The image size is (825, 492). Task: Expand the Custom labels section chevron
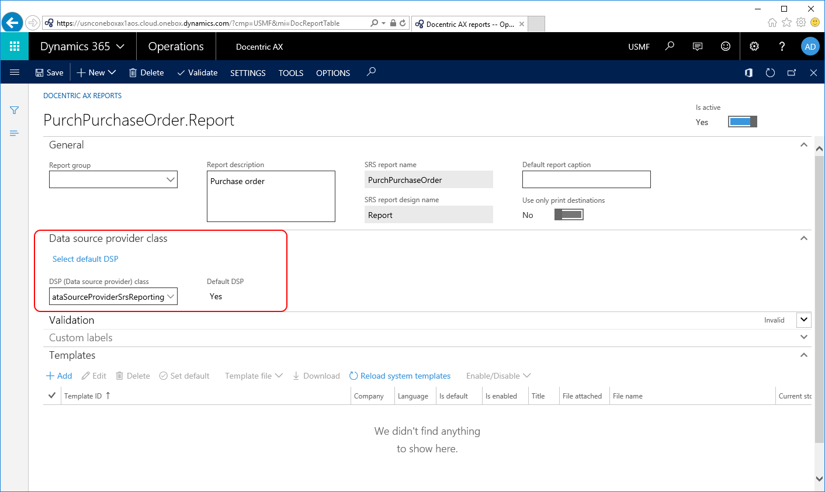pyautogui.click(x=804, y=337)
